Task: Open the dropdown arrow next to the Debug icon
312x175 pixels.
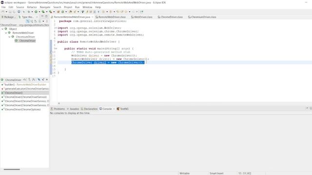Action: coord(32,12)
